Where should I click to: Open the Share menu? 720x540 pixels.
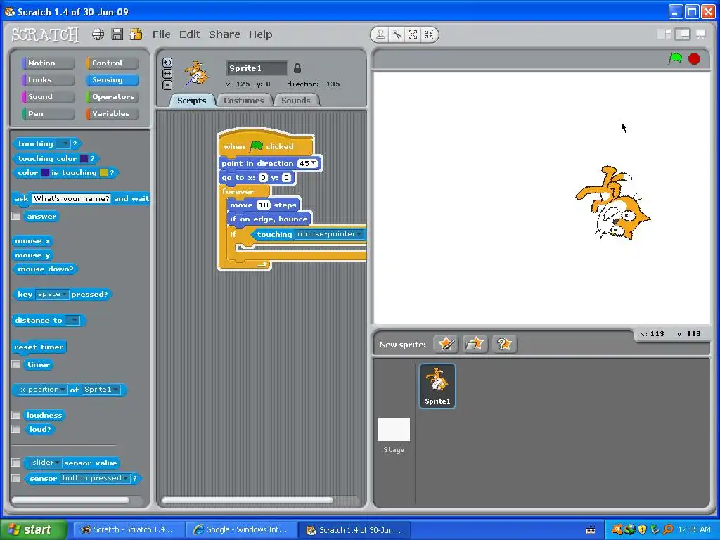(224, 34)
